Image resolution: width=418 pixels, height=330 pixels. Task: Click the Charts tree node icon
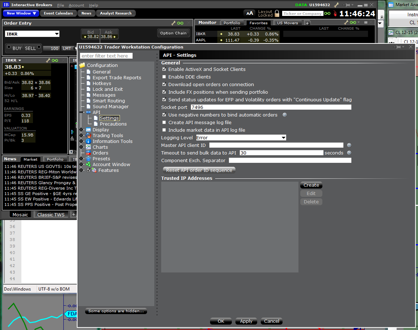coord(88,147)
